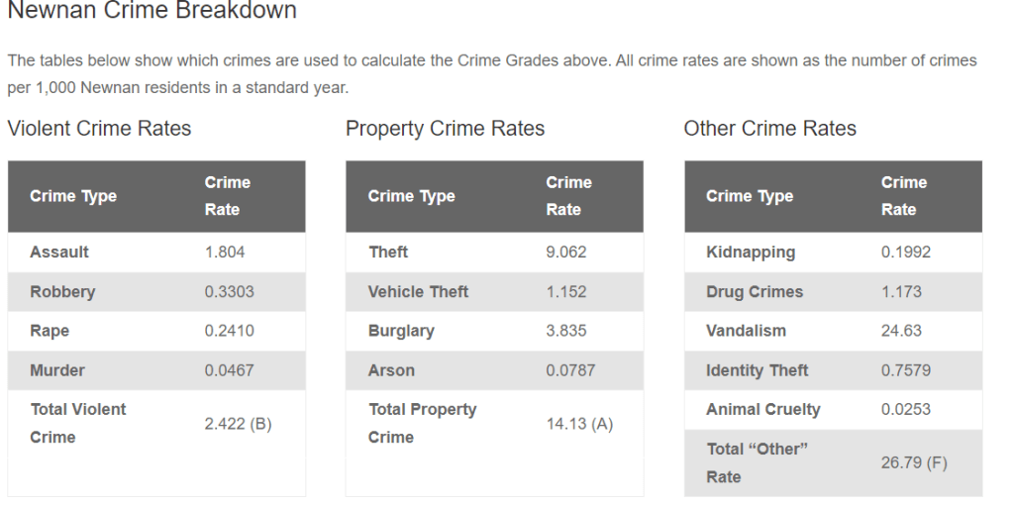Click the Vehicle Theft row label

418,292
